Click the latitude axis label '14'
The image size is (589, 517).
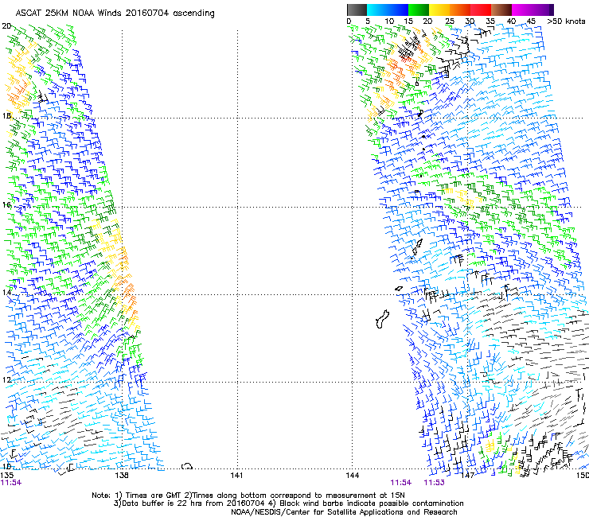[6, 292]
